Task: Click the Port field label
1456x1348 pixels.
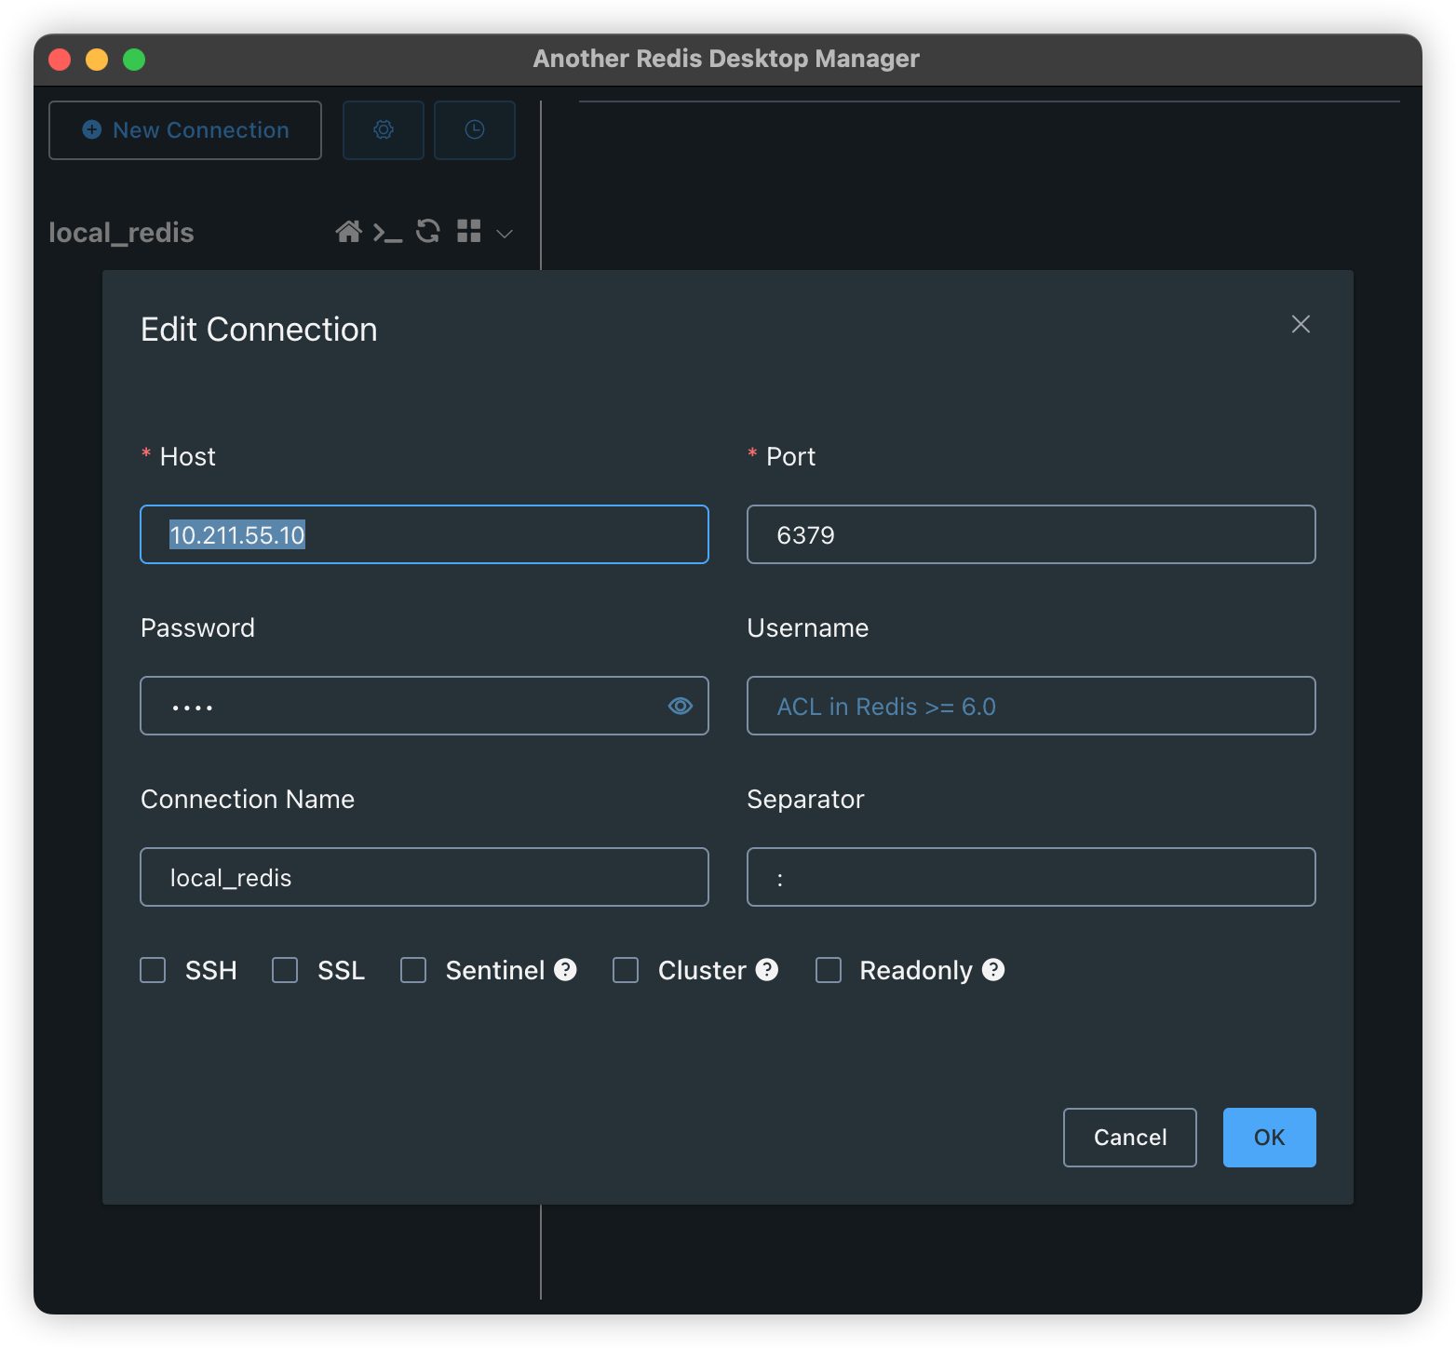Action: 791,456
